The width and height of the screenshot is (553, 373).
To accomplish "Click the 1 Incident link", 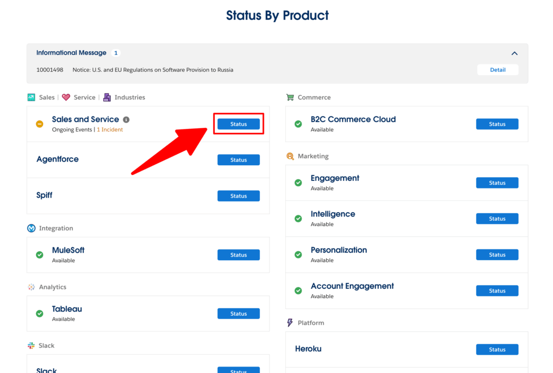I will coord(110,130).
